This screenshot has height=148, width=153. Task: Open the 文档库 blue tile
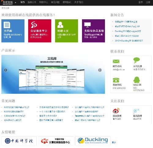[13, 31]
